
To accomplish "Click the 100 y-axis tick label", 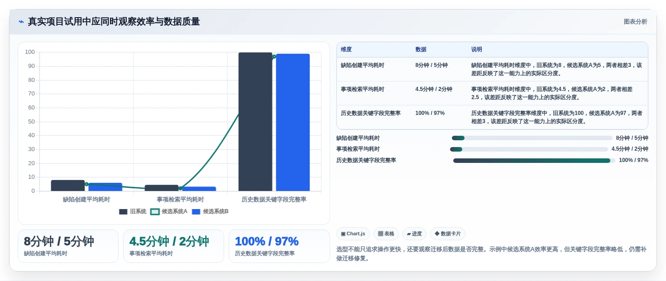I will [30, 52].
